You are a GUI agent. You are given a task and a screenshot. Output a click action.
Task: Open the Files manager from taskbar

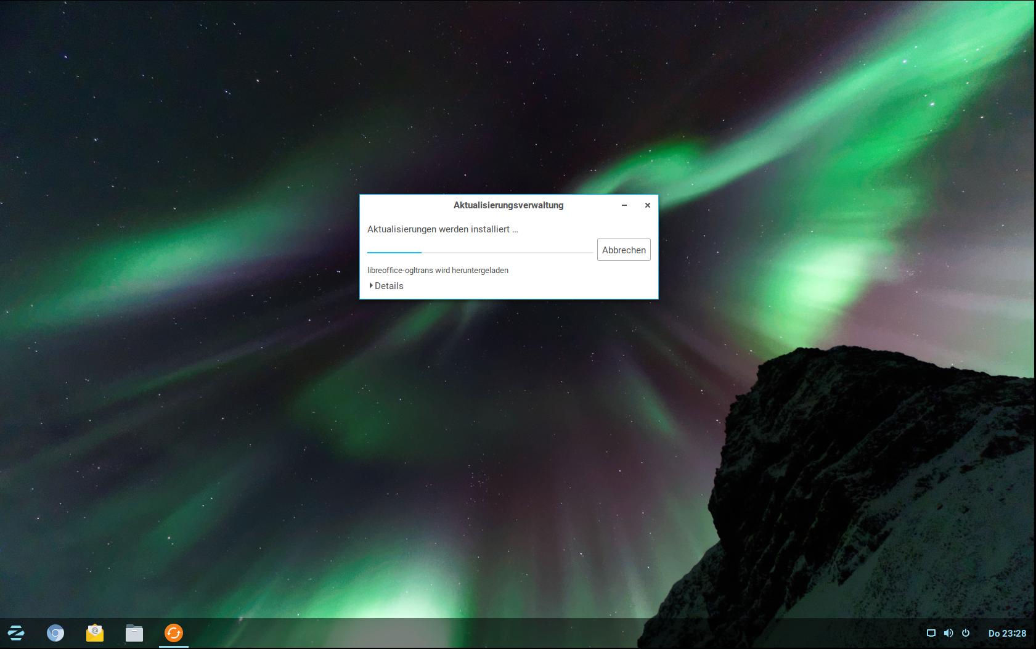(x=134, y=633)
